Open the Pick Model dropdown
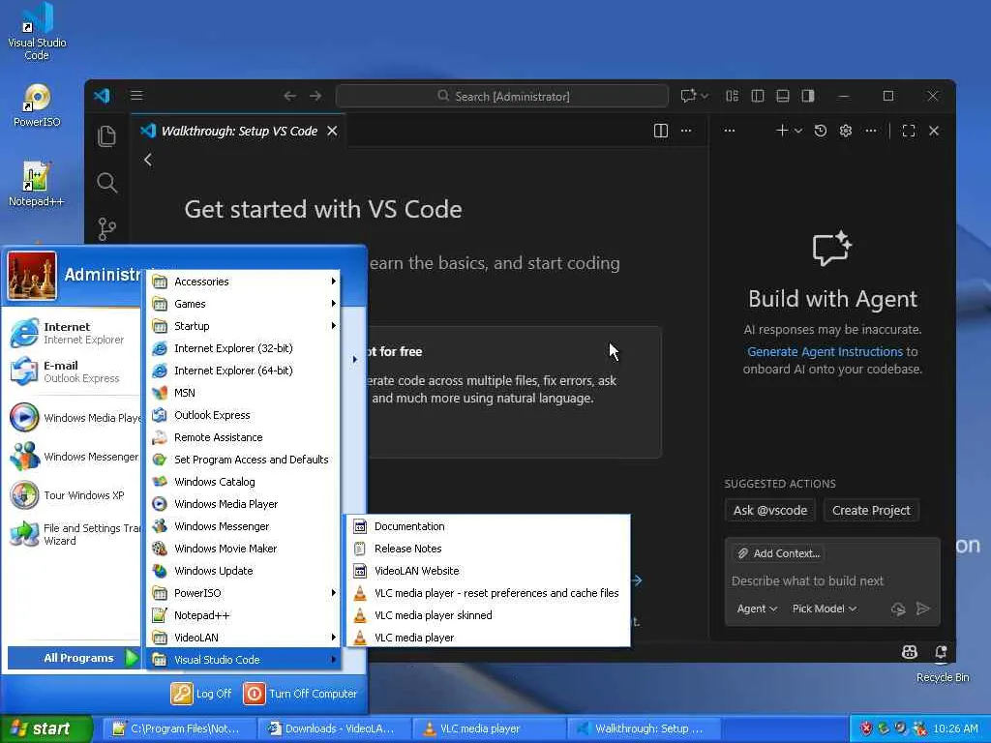The width and height of the screenshot is (991, 743). pos(825,609)
